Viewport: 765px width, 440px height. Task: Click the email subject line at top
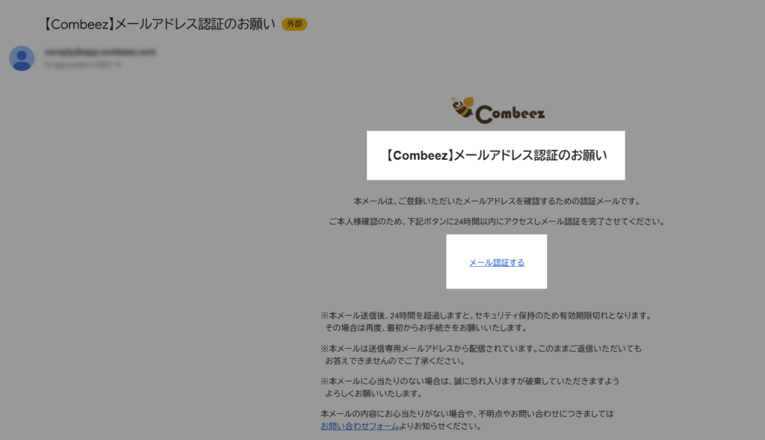click(x=159, y=24)
